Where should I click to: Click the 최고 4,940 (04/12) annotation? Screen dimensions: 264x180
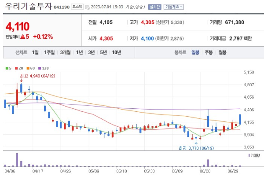pos(37,76)
